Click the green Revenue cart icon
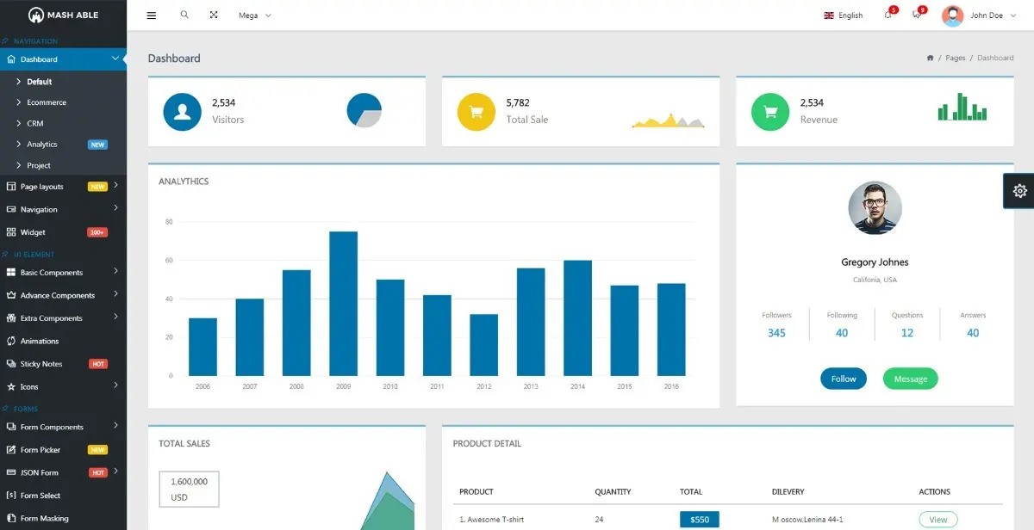 [769, 112]
